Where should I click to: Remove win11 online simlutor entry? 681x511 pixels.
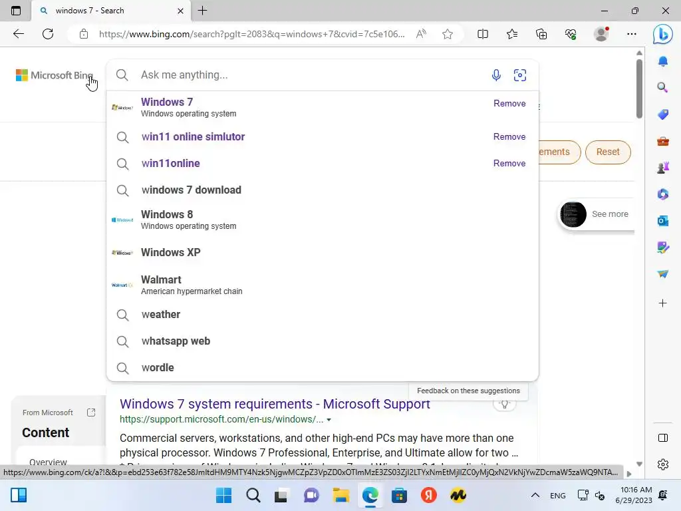509,137
